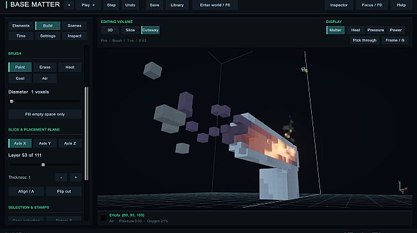Decrease slice thickness with minus button
This screenshot has width=417, height=233.
pos(61,177)
